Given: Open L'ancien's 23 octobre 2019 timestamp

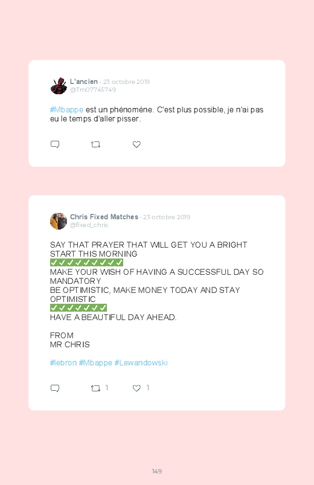Looking at the screenshot, I should click(126, 82).
